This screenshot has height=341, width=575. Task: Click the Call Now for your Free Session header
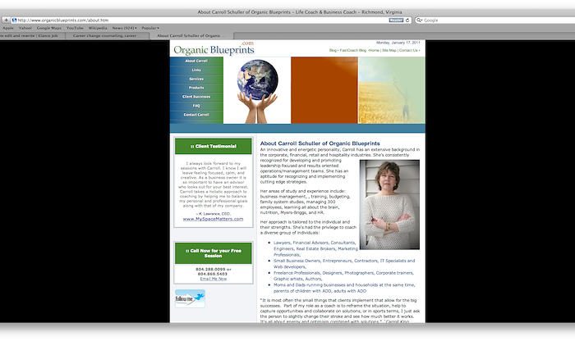click(x=214, y=253)
